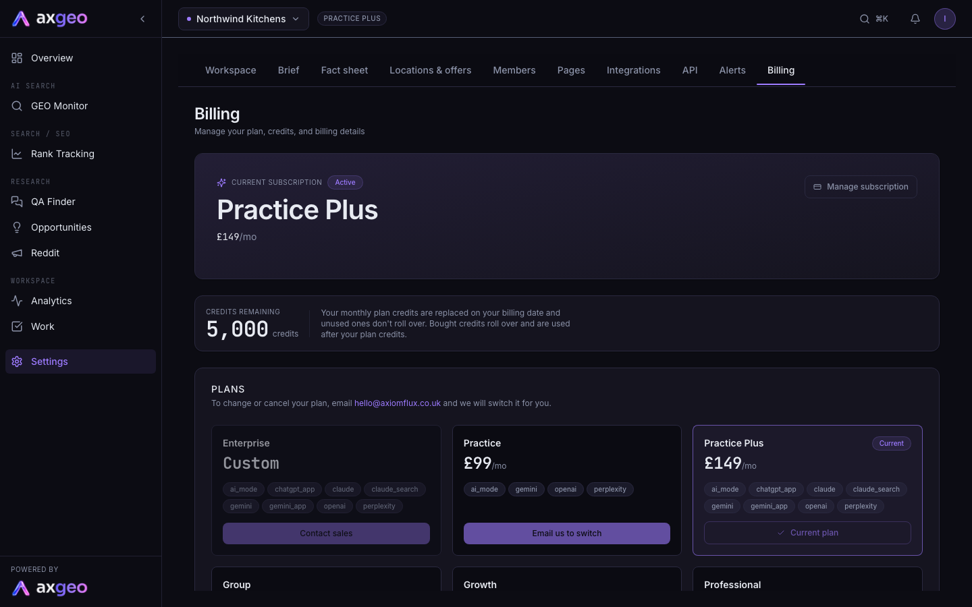This screenshot has height=607, width=972.
Task: Go to Overview in the sidebar
Action: 80,58
